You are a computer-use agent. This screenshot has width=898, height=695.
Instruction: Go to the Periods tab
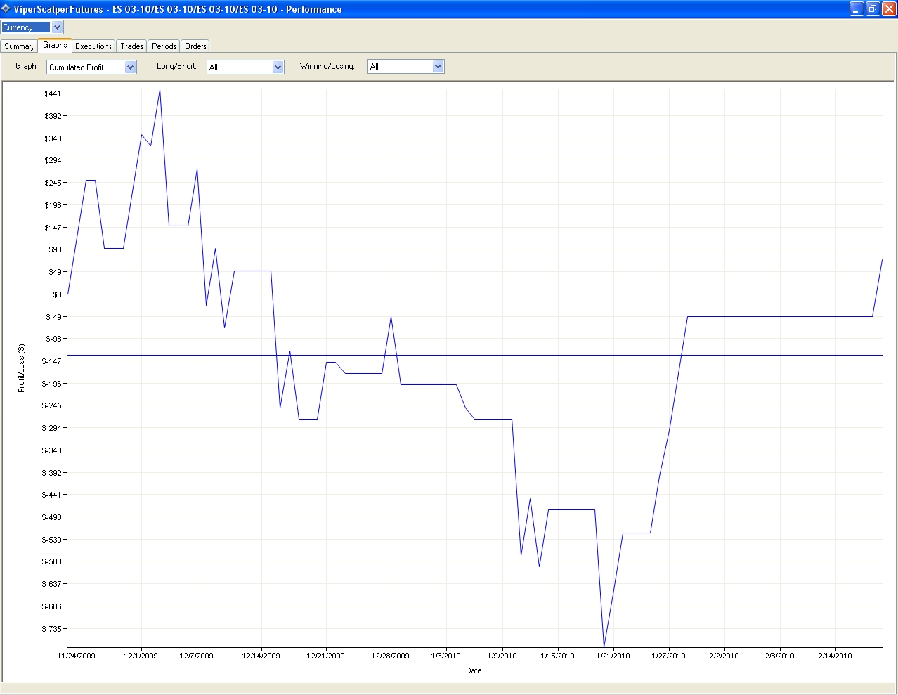[x=164, y=46]
